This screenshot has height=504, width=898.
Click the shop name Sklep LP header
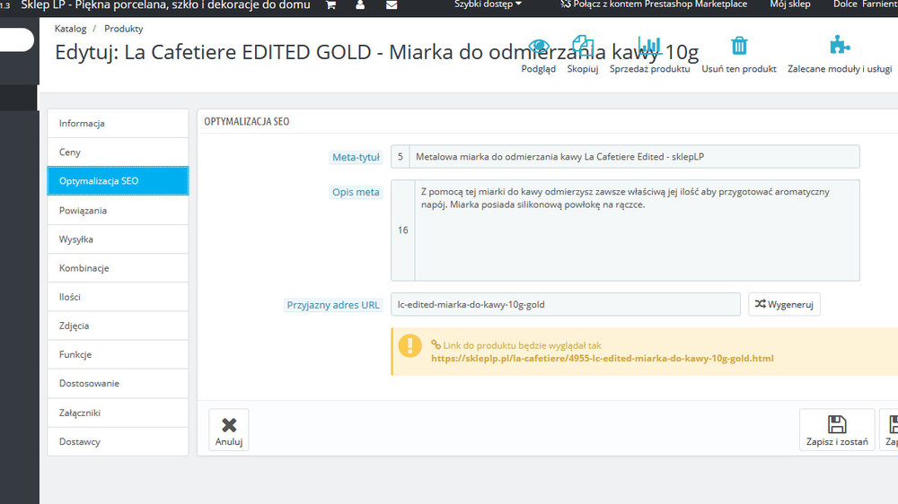click(x=165, y=4)
